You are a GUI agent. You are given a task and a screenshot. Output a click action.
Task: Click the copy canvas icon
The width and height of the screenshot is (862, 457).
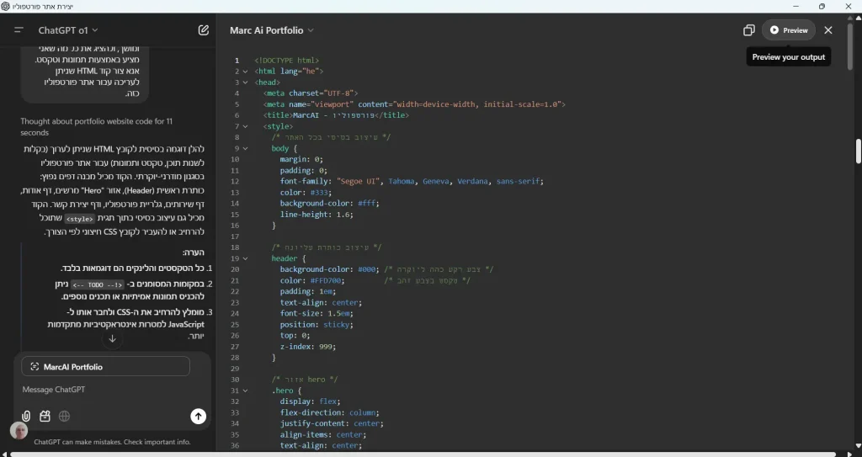pos(748,30)
